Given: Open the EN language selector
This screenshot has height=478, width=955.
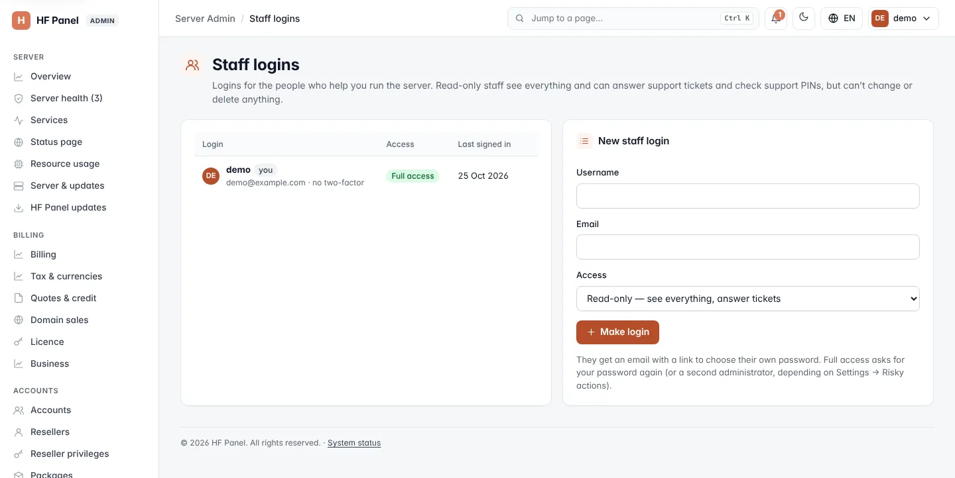Looking at the screenshot, I should click(842, 19).
